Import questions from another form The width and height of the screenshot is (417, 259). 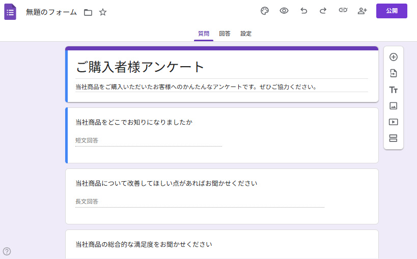click(393, 73)
